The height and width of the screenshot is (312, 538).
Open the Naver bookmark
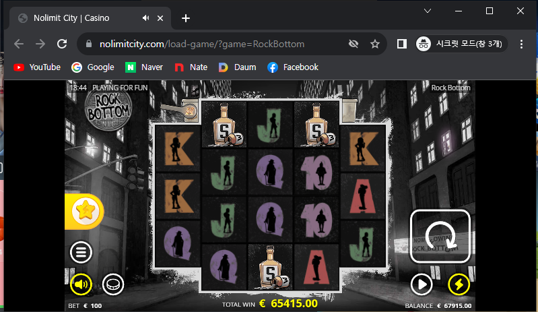144,67
